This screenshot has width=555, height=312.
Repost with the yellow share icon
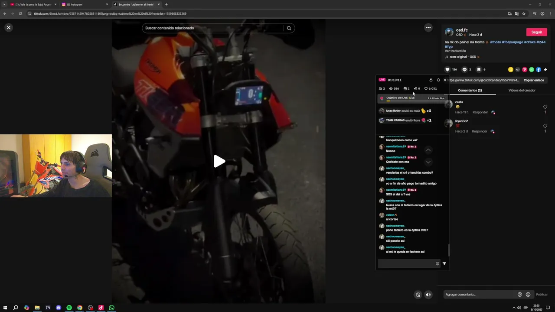point(511,69)
